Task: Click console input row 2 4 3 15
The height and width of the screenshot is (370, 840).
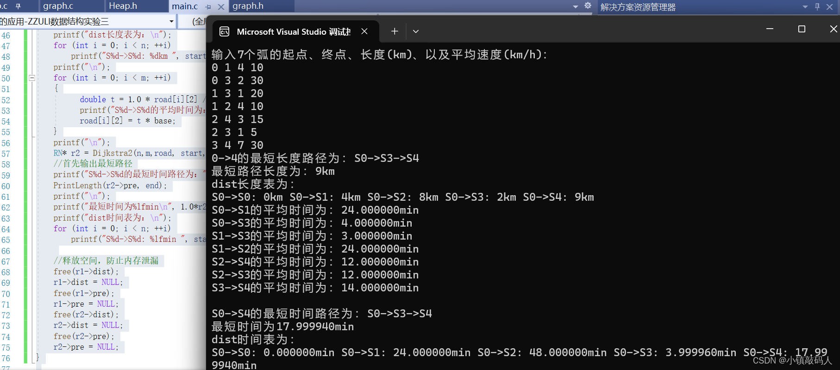Action: [238, 119]
